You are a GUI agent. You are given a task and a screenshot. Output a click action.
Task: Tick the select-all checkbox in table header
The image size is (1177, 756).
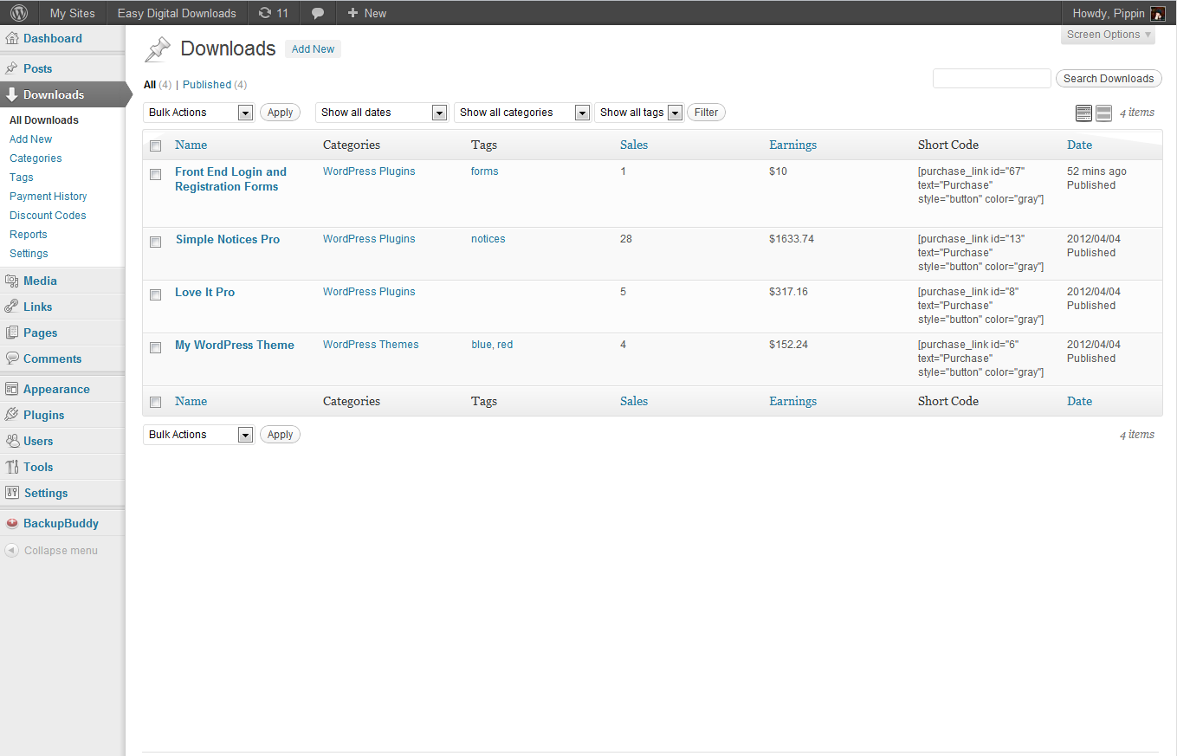[x=155, y=145]
